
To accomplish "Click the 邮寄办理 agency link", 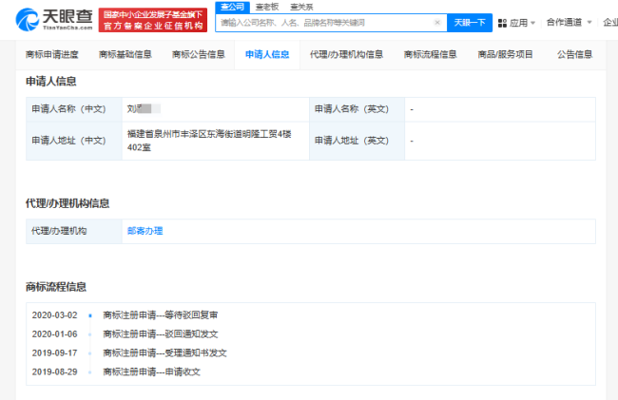I will (145, 231).
